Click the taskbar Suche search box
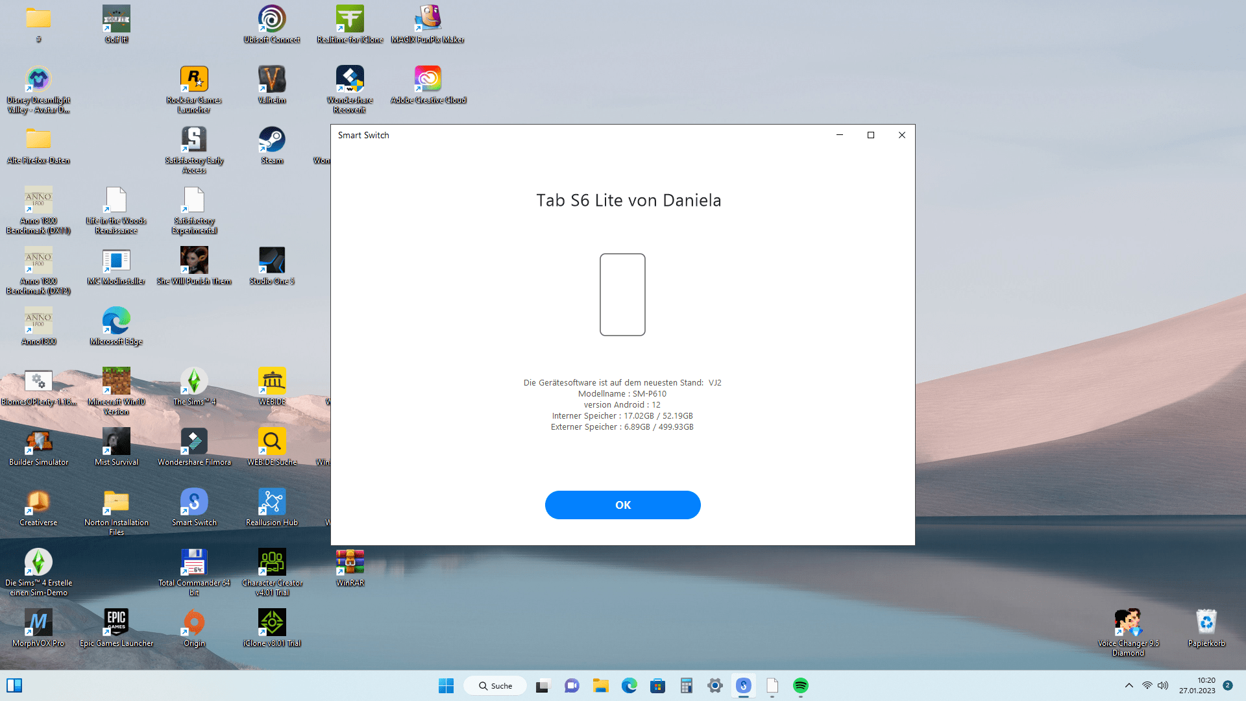This screenshot has width=1246, height=701. (x=495, y=685)
